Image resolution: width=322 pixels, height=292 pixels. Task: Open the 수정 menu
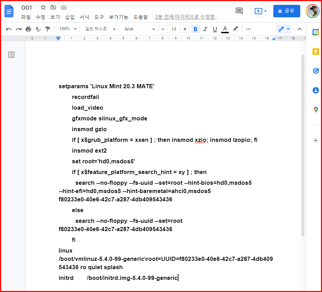(x=40, y=17)
